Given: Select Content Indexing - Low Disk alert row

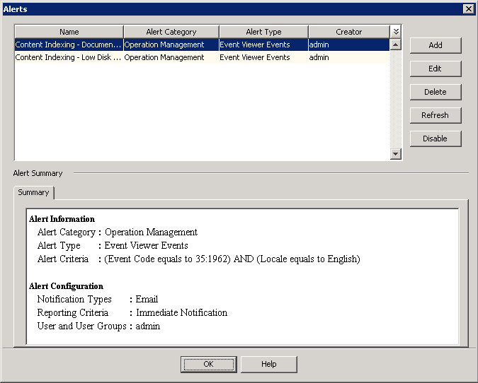Looking at the screenshot, I should (x=69, y=58).
